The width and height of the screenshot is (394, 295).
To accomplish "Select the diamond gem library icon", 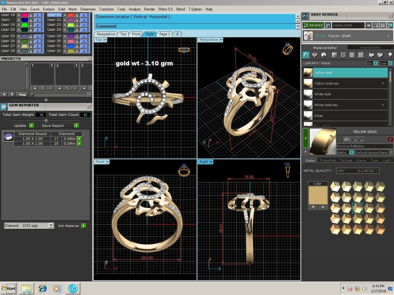I will pyautogui.click(x=315, y=55).
